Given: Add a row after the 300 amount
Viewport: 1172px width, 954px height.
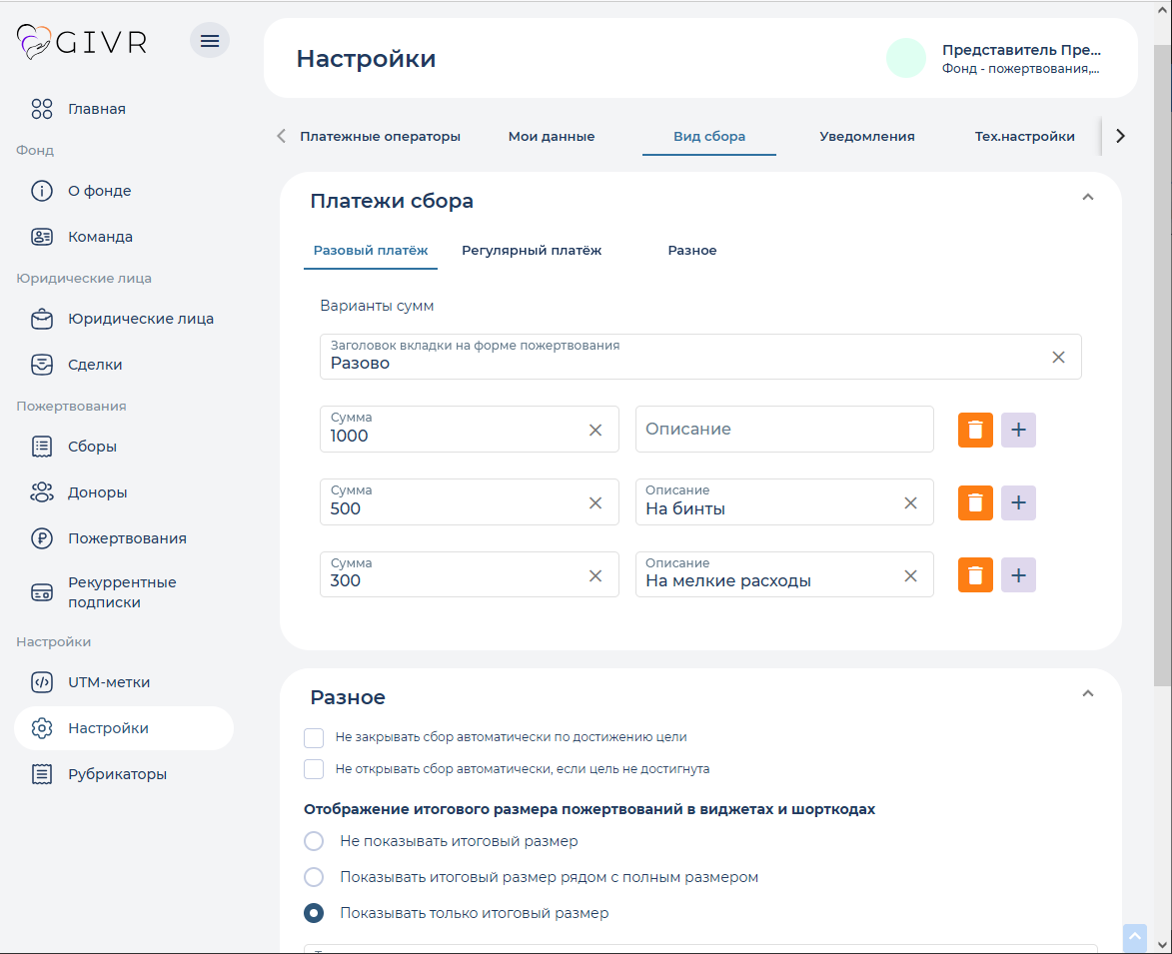Looking at the screenshot, I should (1018, 575).
